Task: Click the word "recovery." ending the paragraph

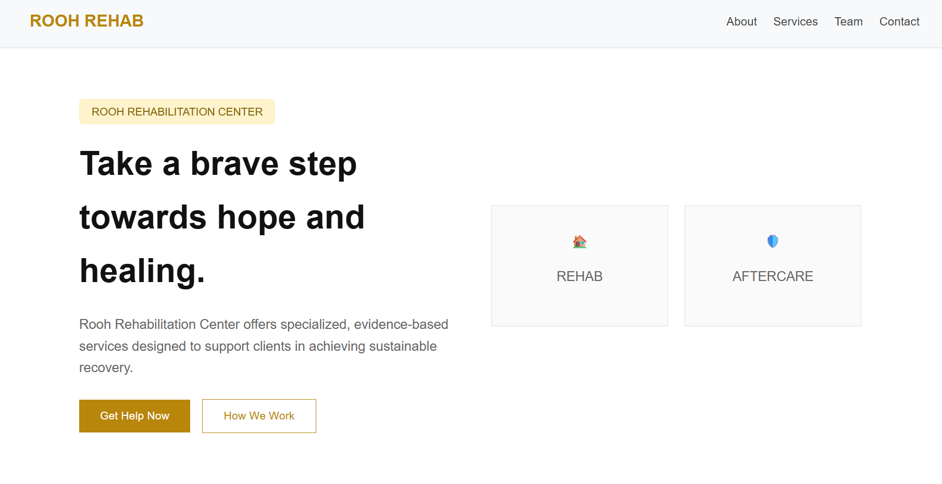Action: [x=106, y=368]
